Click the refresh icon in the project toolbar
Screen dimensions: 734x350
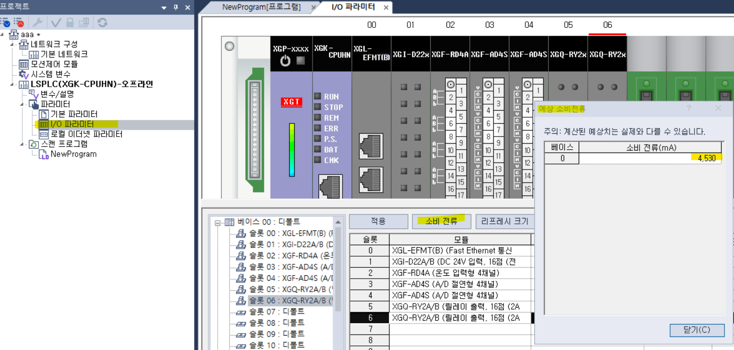(102, 22)
